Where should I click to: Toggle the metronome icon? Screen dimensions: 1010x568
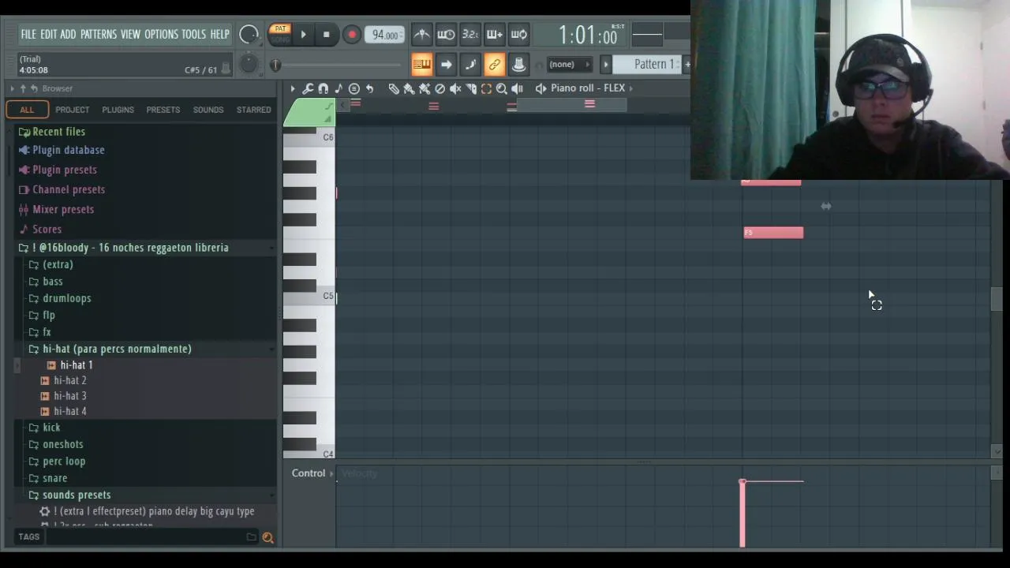422,34
